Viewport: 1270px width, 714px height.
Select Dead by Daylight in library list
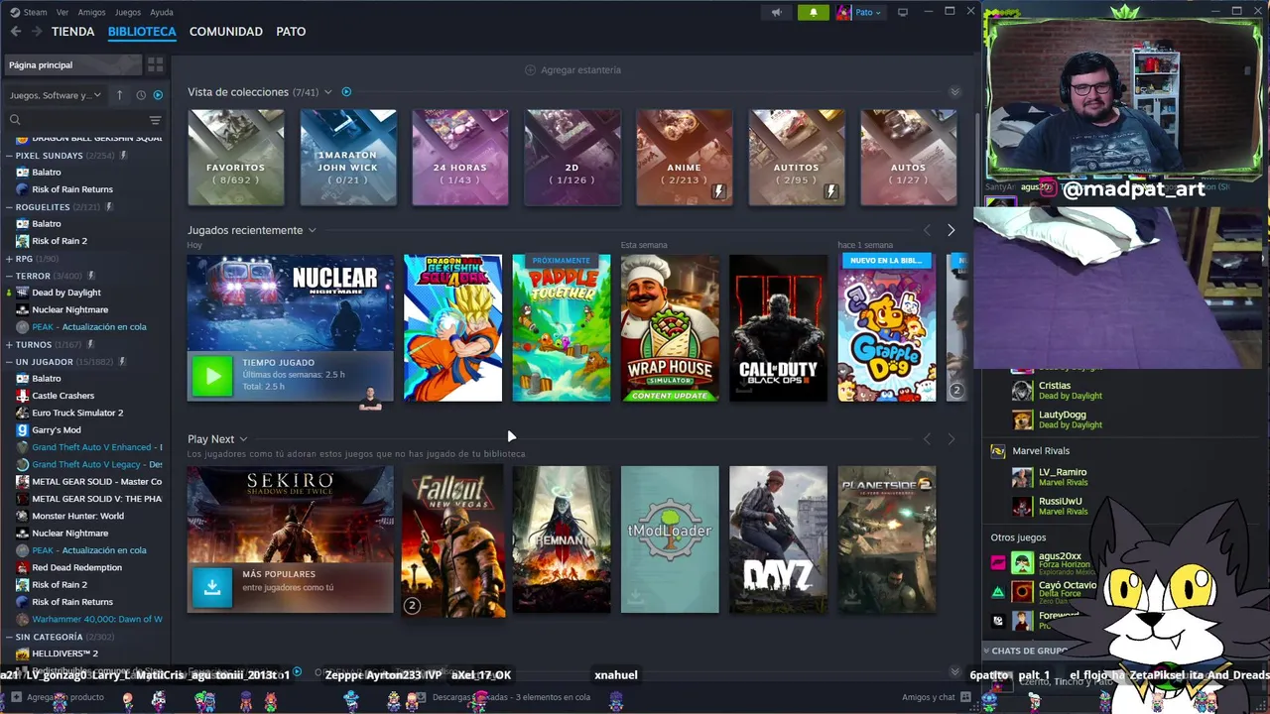(66, 293)
